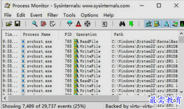The width and height of the screenshot is (184, 109).
Task: Click the Process Name column header
Action: point(40,34)
